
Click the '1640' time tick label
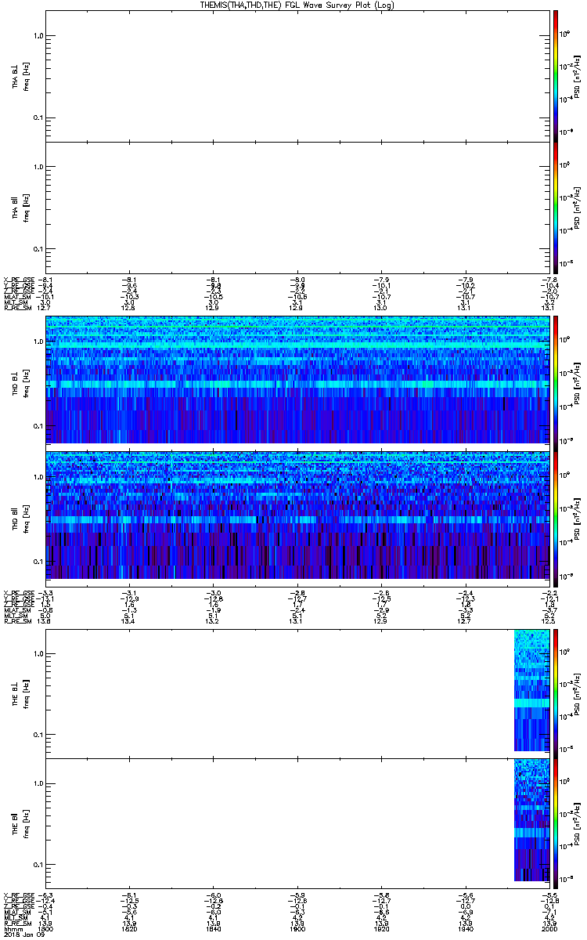tap(213, 930)
